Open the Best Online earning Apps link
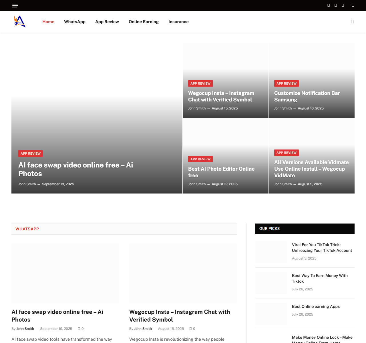Viewport: 366px width, 343px height. click(x=316, y=306)
